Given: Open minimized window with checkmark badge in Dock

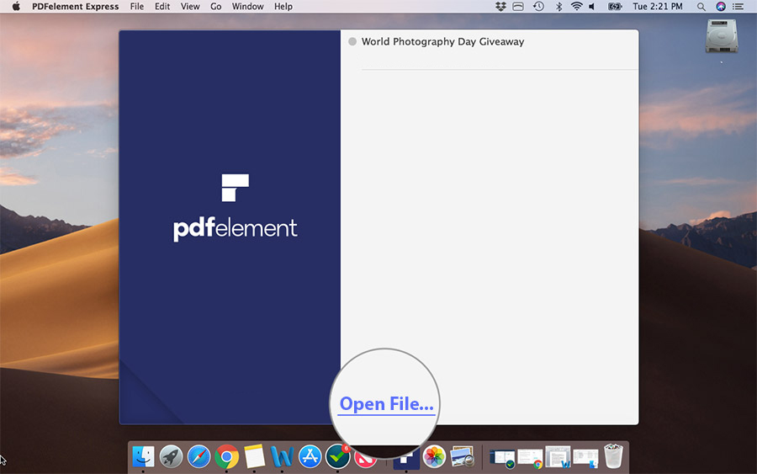Looking at the screenshot, I should coord(503,458).
